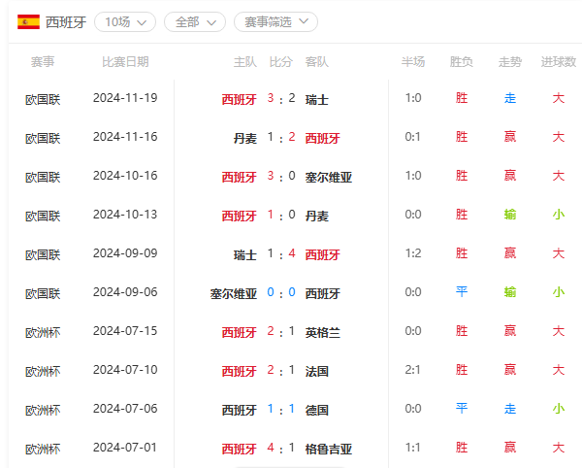582x468 pixels.
Task: Click 走 trend in the 2024-07-06 row
Action: point(510,409)
